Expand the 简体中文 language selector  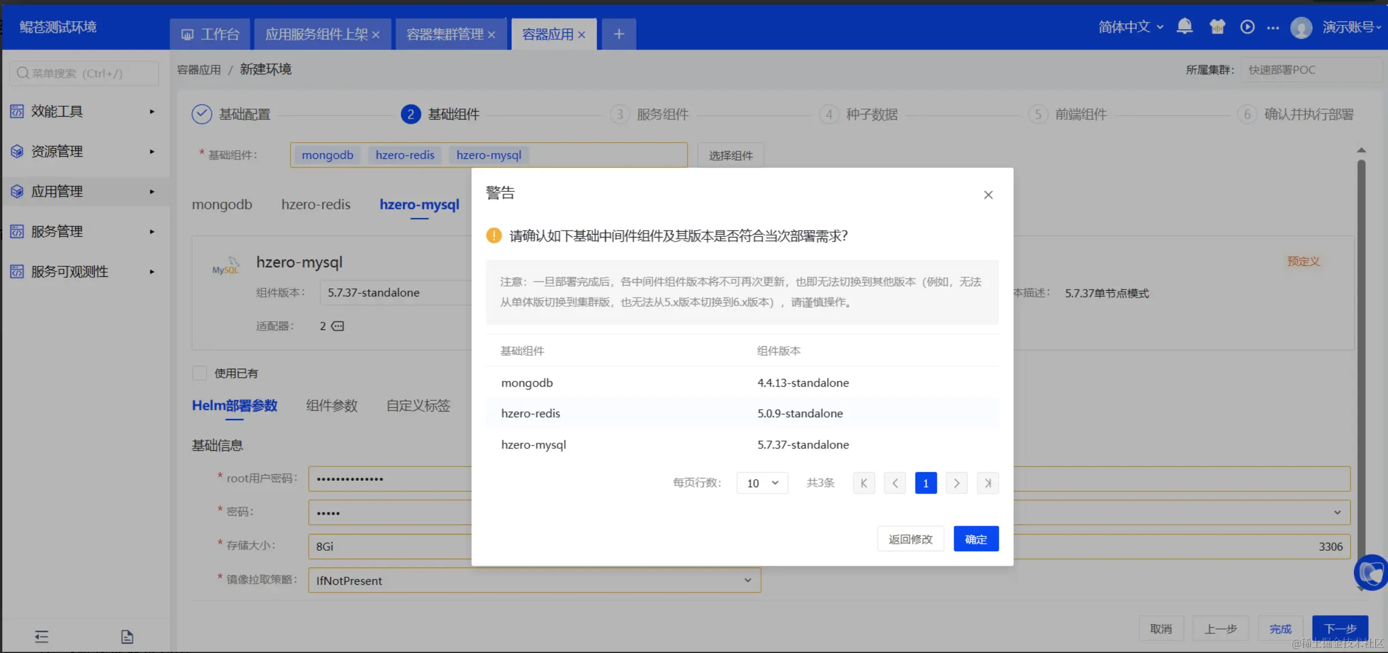click(1130, 27)
